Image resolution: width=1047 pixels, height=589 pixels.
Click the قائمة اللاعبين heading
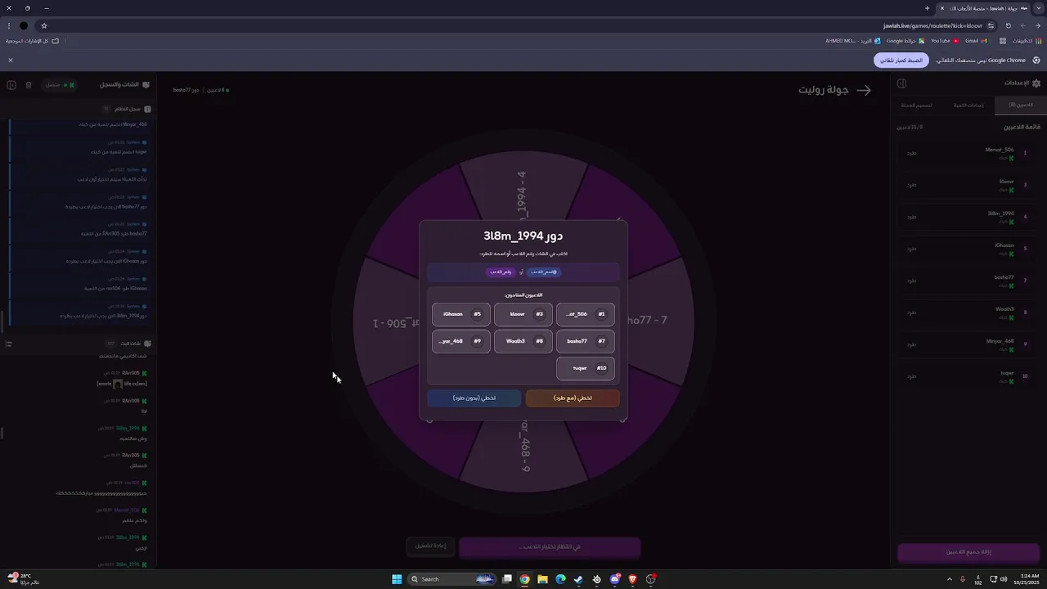(x=1022, y=127)
